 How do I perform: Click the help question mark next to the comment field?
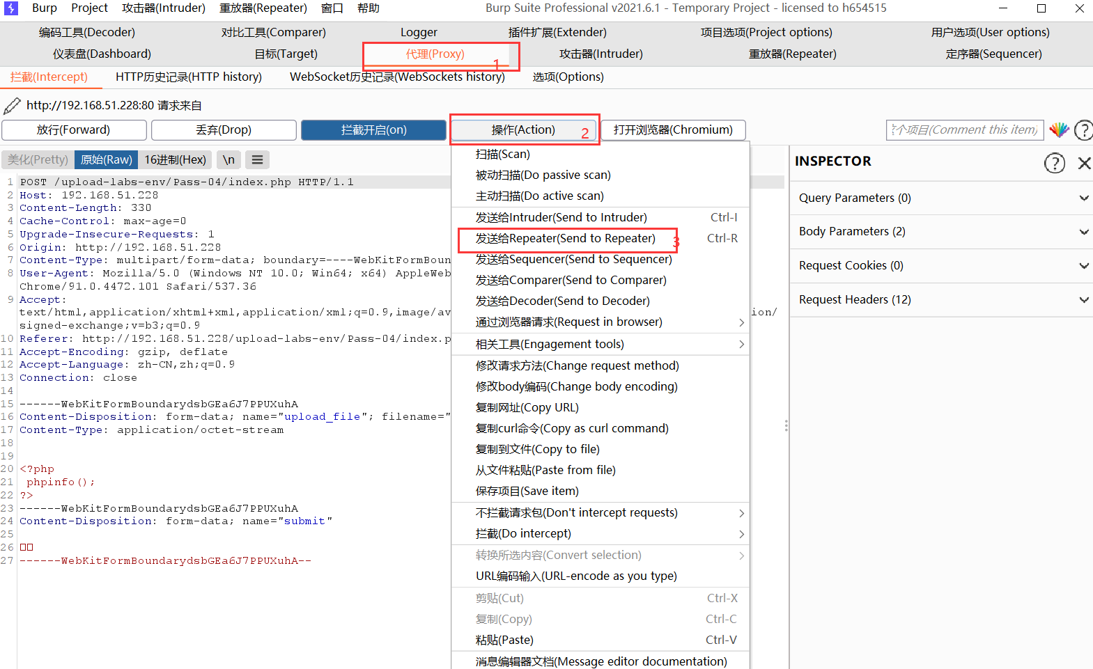click(1084, 130)
